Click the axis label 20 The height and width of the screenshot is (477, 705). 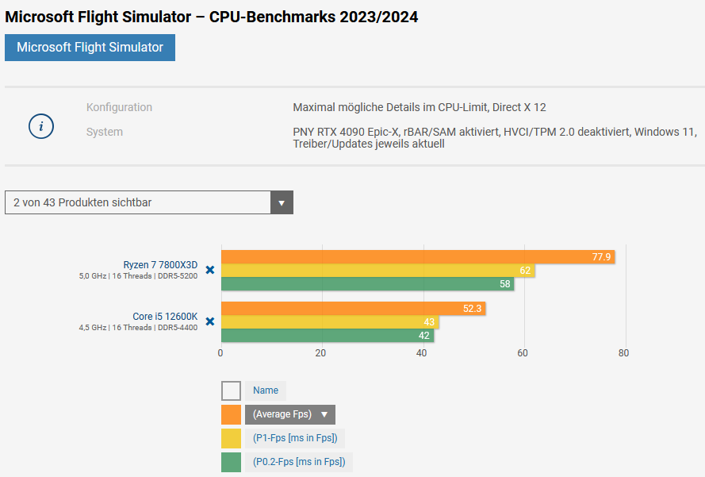click(320, 353)
